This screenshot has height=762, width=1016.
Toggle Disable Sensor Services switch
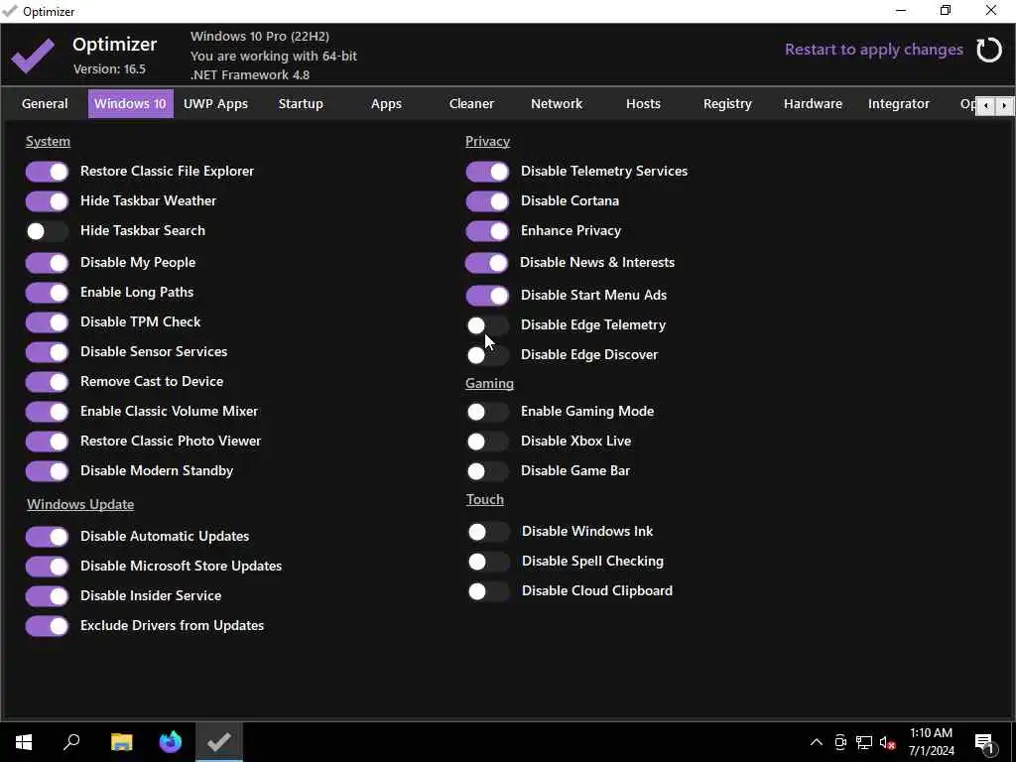[x=48, y=352]
